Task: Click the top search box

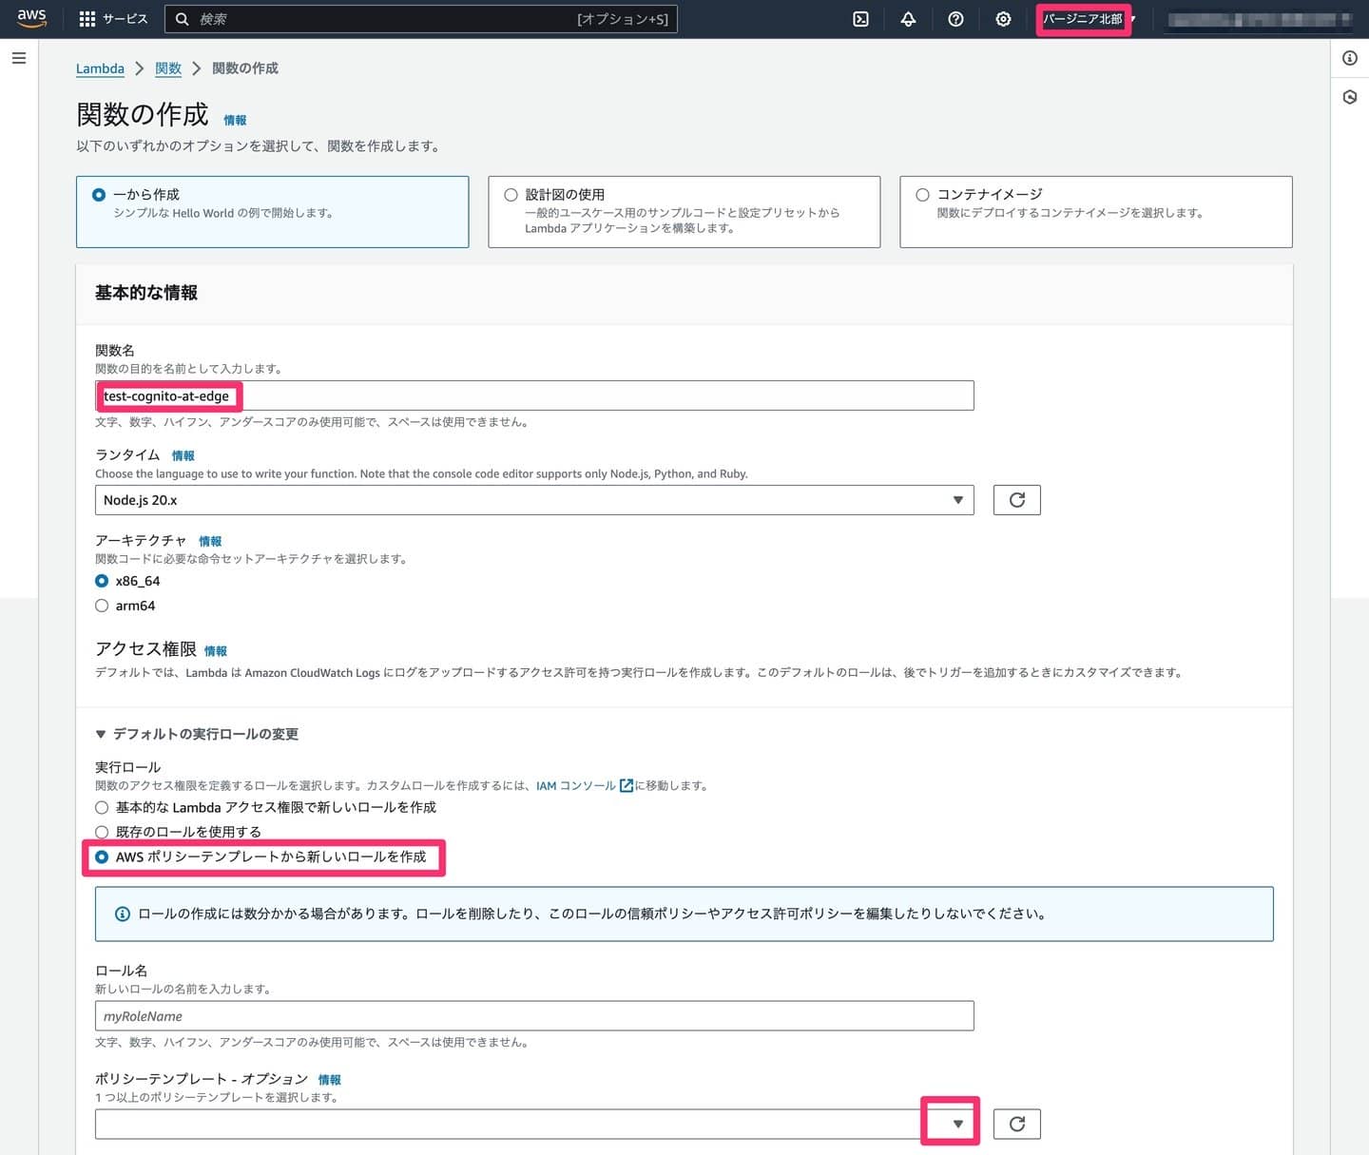Action: click(x=421, y=19)
